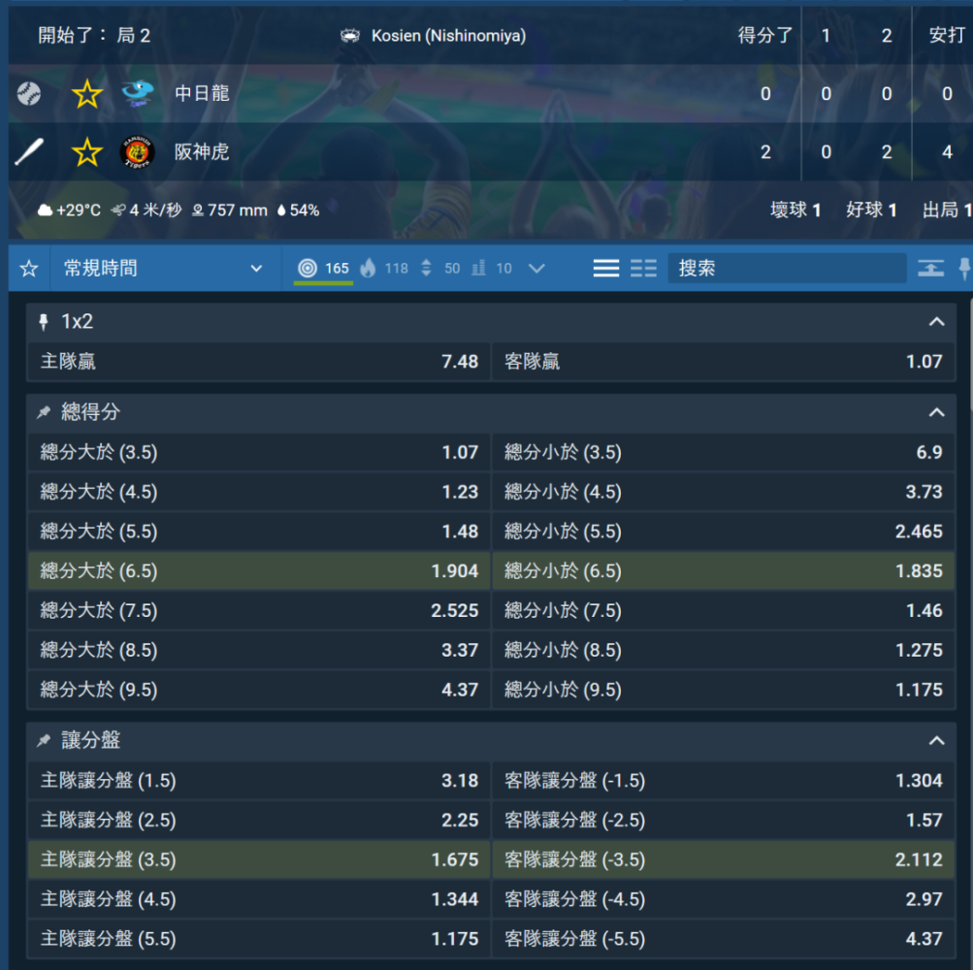Select 客隊讓分盤 (-4.5) odds 2.97
The width and height of the screenshot is (973, 970).
pos(724,899)
